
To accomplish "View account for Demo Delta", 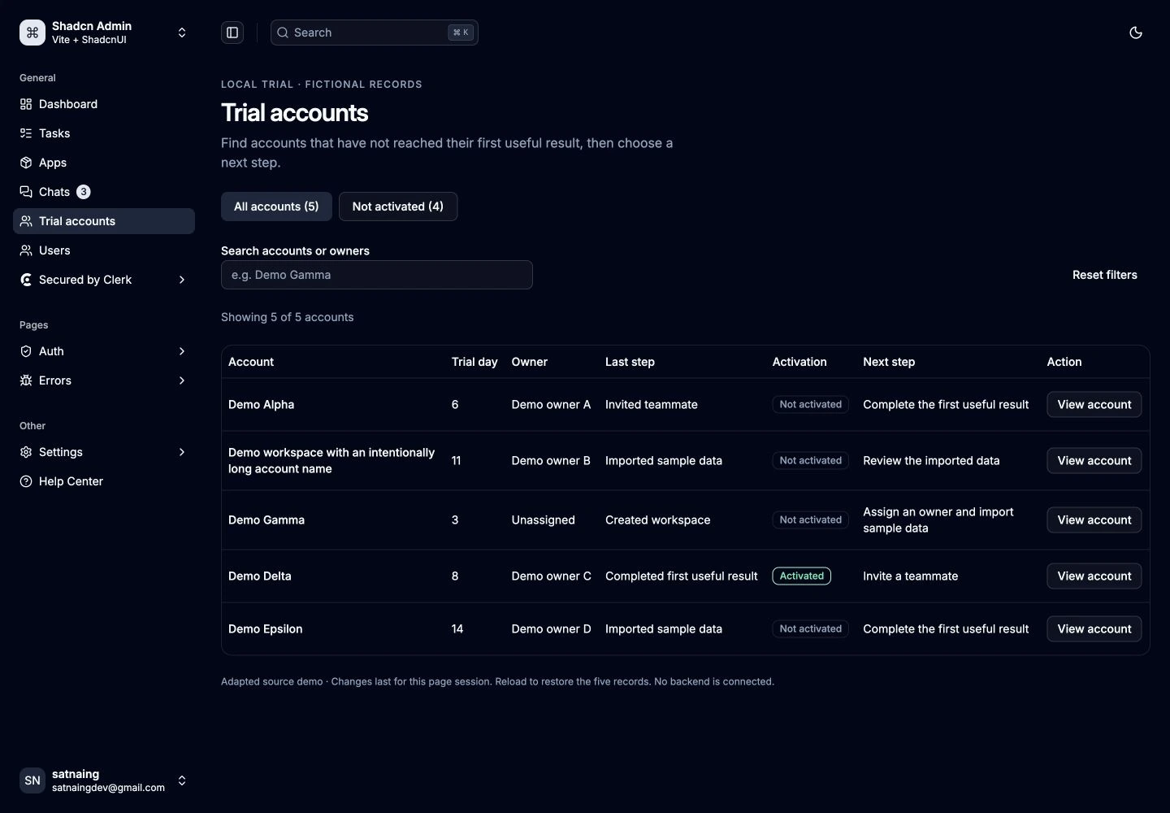I will tap(1094, 576).
